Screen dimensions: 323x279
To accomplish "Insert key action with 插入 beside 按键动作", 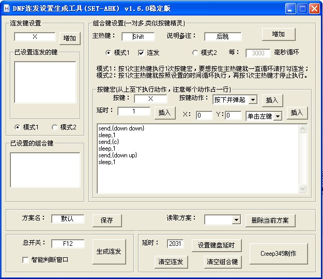I will (x=272, y=100).
